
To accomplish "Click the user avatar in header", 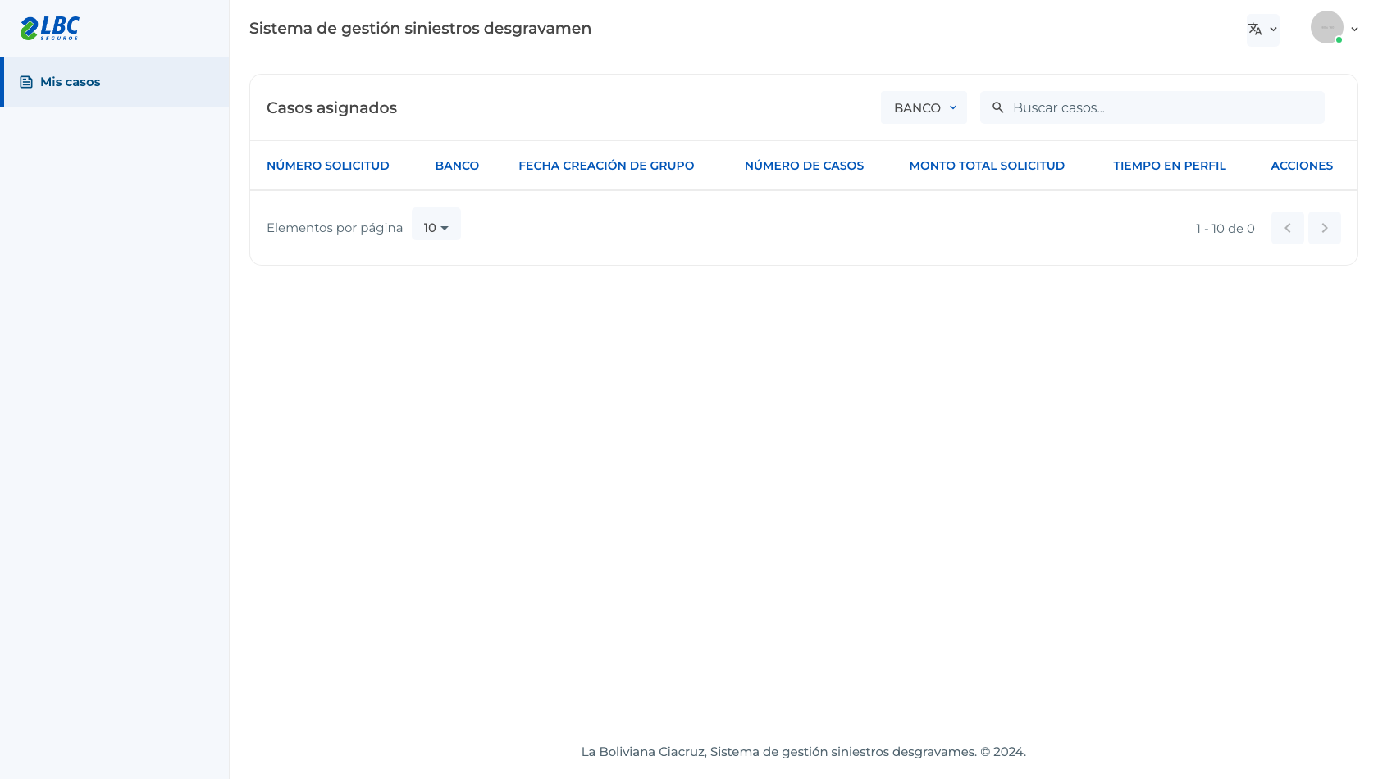I will (1326, 28).
